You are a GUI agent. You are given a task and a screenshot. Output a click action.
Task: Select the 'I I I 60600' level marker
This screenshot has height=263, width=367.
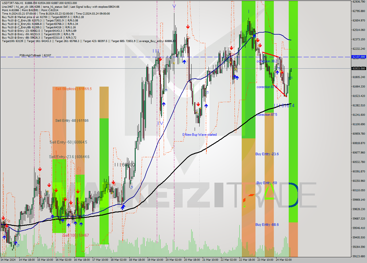pyautogui.click(x=124, y=165)
